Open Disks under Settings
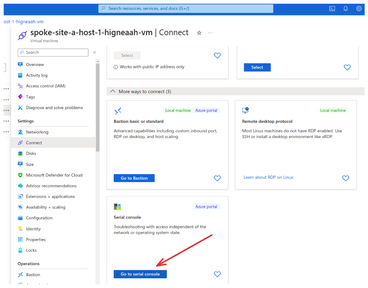 click(31, 153)
